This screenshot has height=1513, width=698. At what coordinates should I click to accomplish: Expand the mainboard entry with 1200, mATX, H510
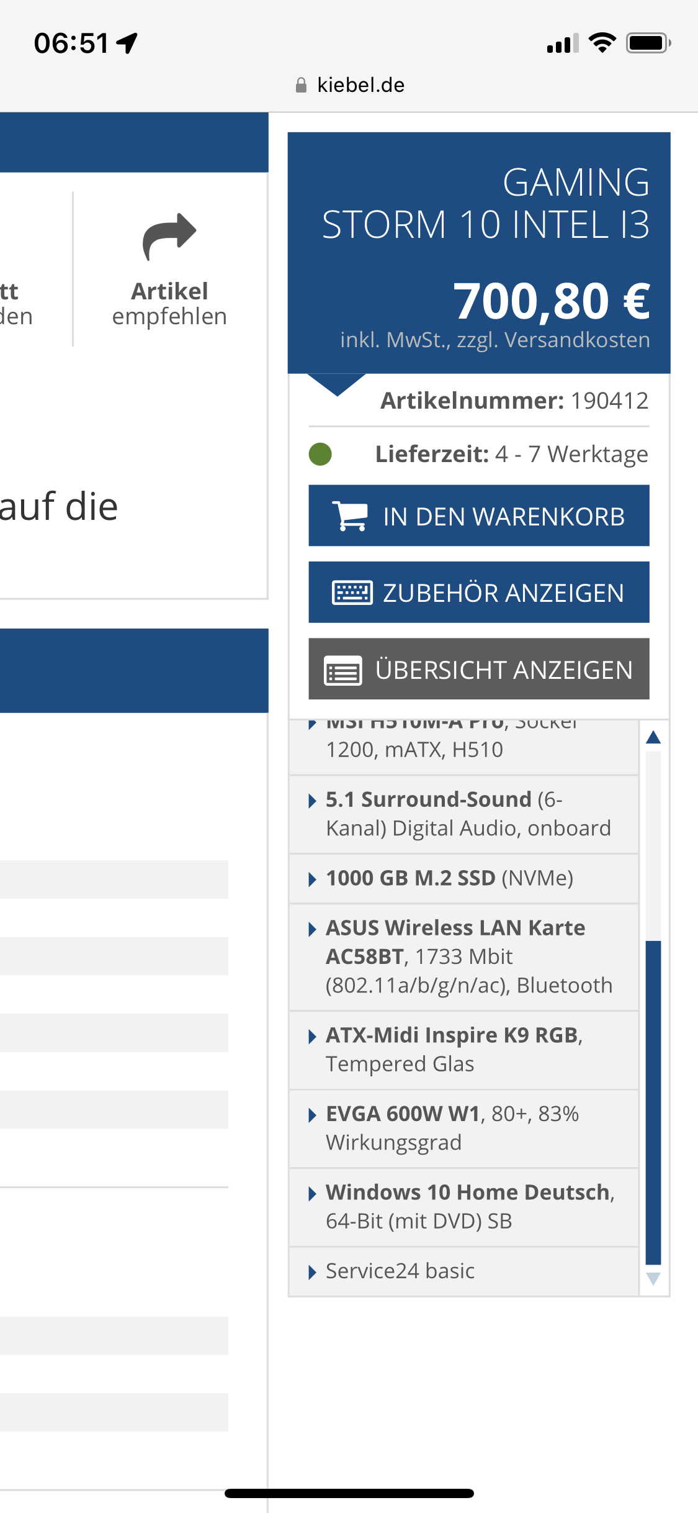click(463, 747)
